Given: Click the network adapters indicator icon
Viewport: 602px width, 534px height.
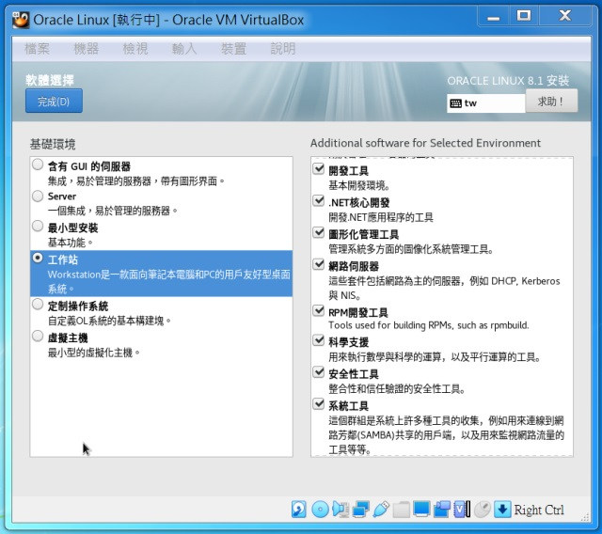Looking at the screenshot, I should (360, 510).
